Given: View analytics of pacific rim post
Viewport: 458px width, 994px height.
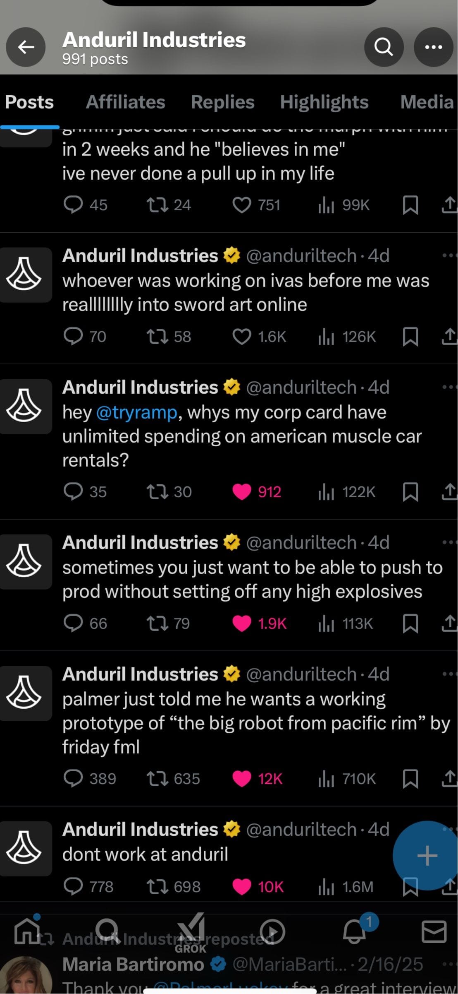Looking at the screenshot, I should click(346, 779).
